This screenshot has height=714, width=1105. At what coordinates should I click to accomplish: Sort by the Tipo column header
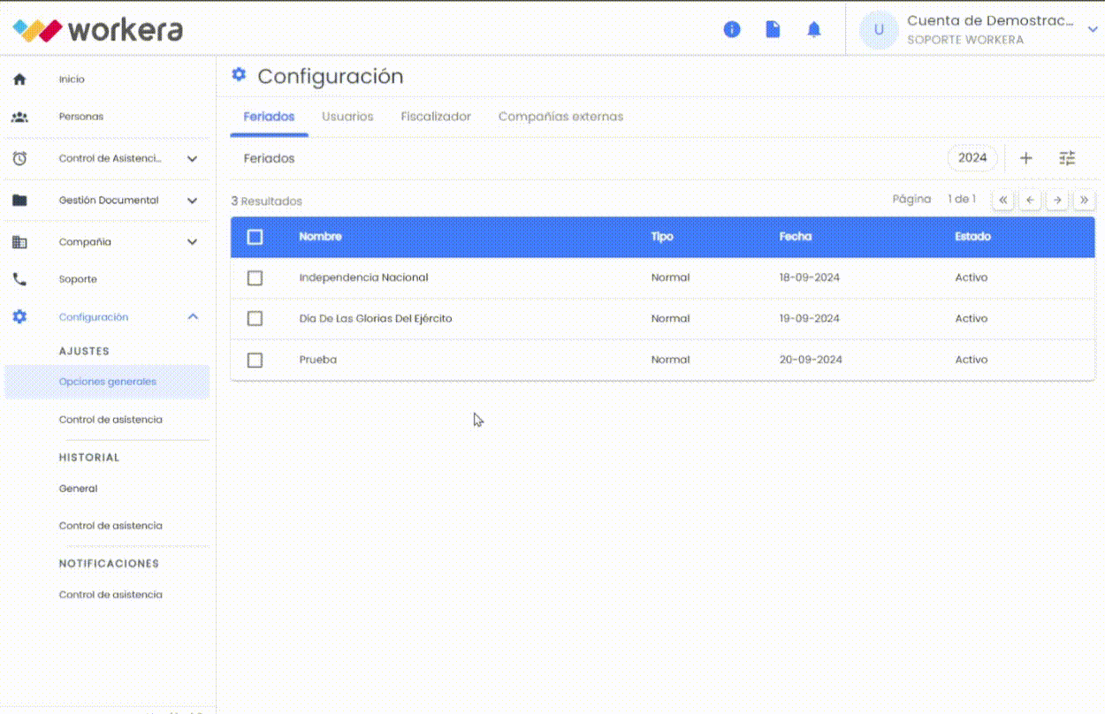[662, 237]
